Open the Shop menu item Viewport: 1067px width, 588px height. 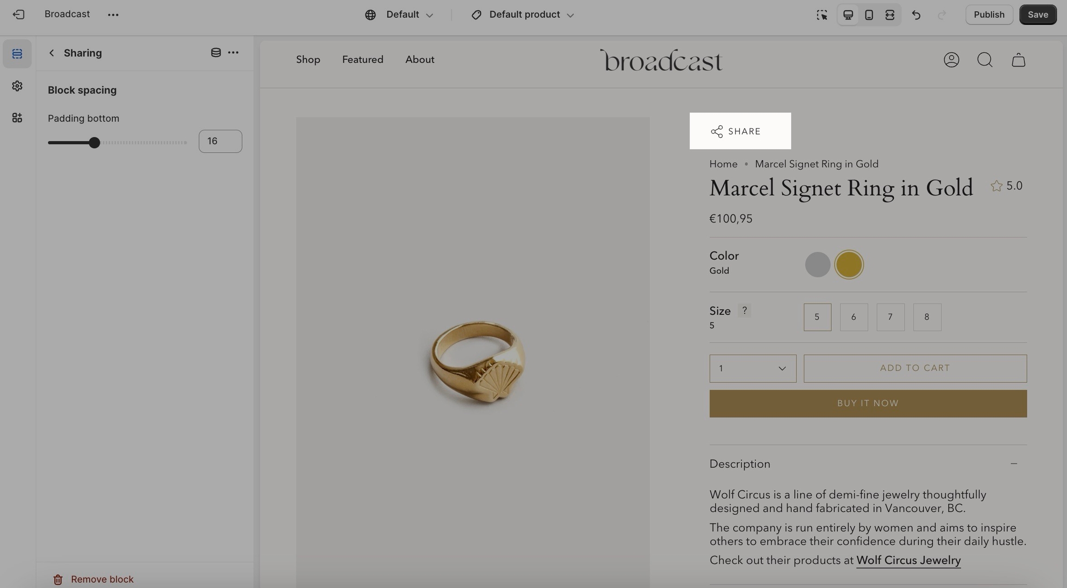coord(308,60)
